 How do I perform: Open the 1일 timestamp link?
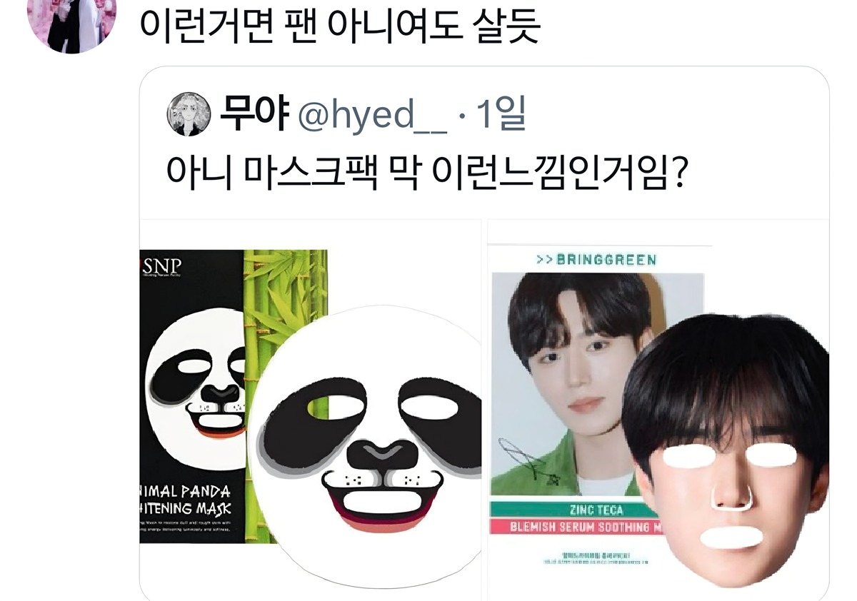[x=501, y=114]
